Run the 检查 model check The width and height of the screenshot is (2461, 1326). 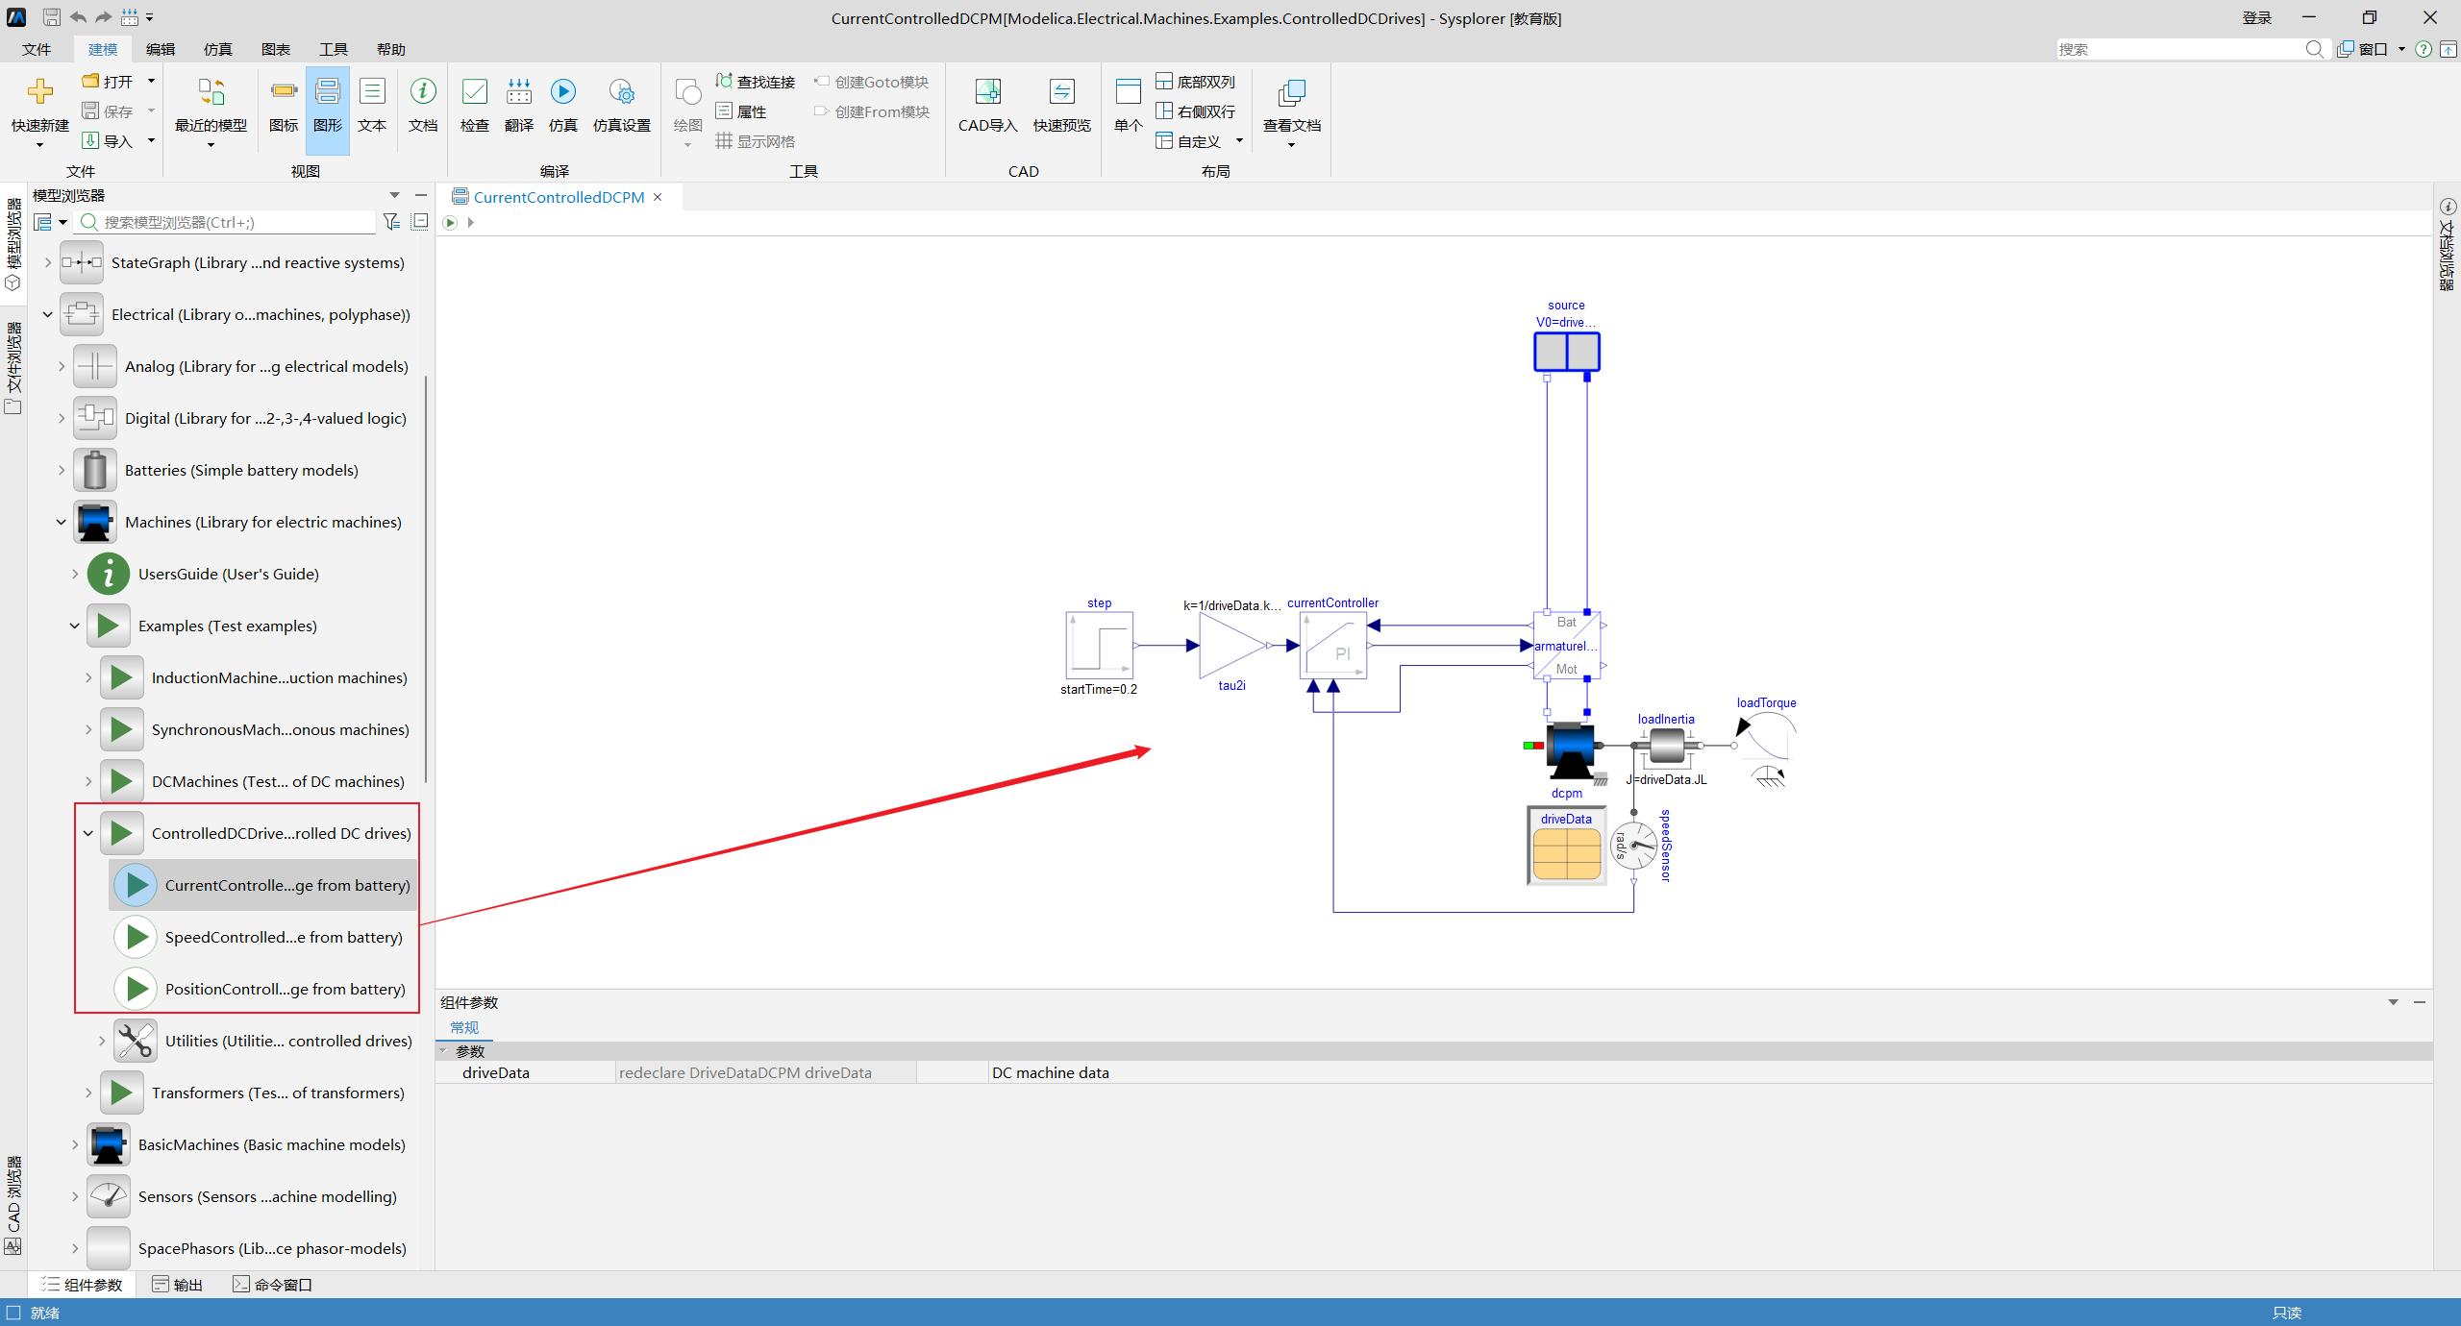475,91
